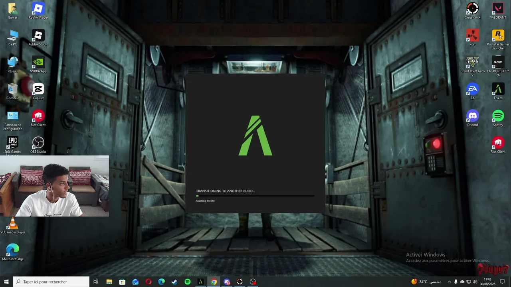This screenshot has width=511, height=287.
Task: Open Roblox Studio desktop shortcut
Action: tap(38, 37)
